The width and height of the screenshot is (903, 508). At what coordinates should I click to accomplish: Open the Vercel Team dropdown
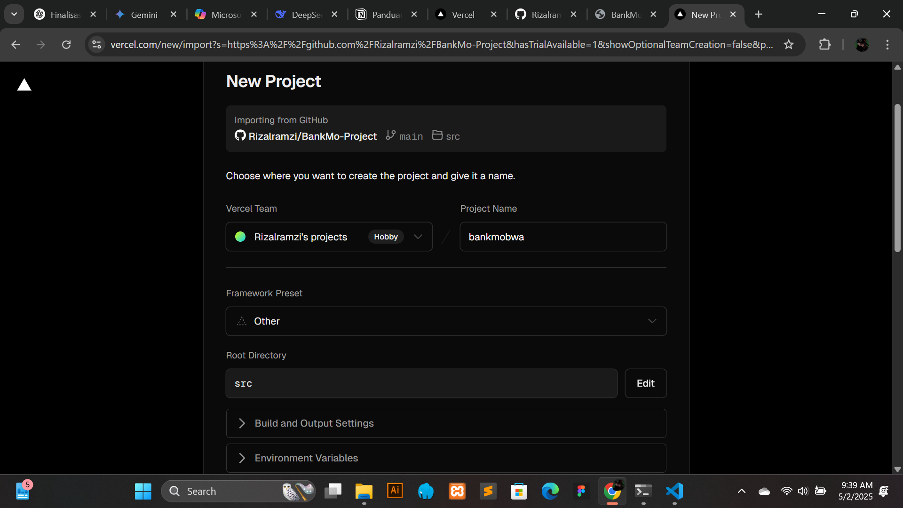click(329, 237)
